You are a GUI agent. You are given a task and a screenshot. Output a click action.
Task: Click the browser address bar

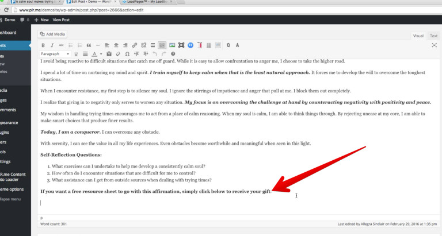(x=226, y=10)
